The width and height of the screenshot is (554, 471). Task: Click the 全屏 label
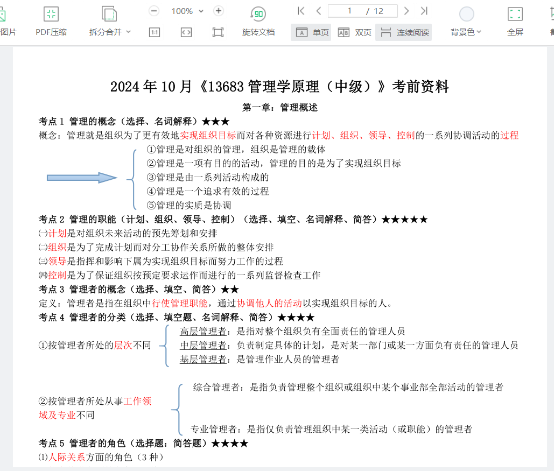pos(515,32)
